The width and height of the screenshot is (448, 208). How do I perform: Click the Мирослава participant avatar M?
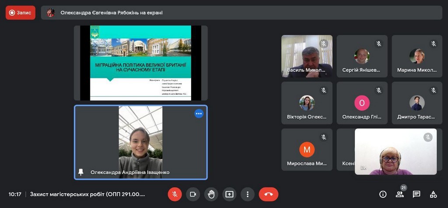click(307, 149)
